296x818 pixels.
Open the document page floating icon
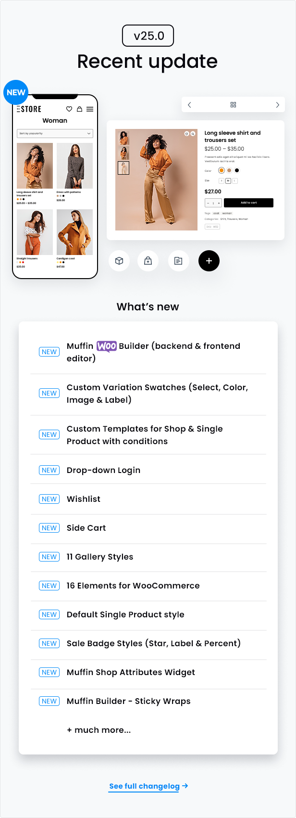pos(179,261)
